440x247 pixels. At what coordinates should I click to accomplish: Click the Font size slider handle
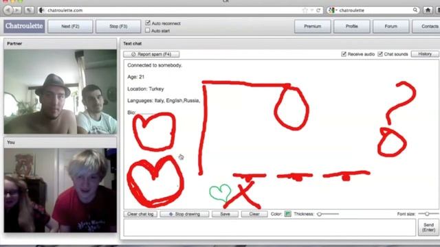pyautogui.click(x=427, y=214)
